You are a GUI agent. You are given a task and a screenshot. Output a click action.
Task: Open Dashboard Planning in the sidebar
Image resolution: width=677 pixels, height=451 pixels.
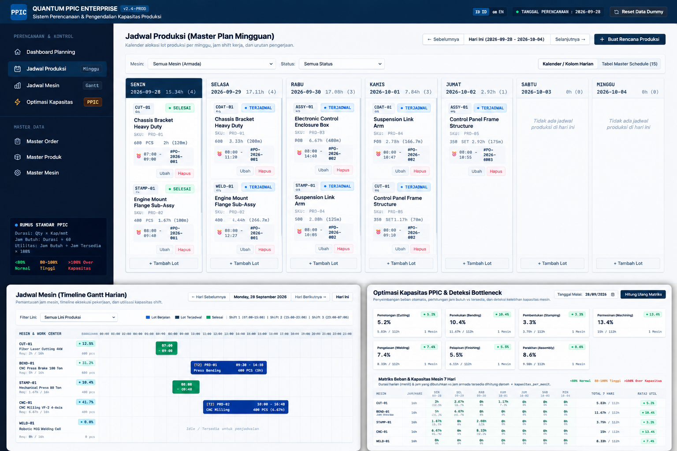click(57, 52)
